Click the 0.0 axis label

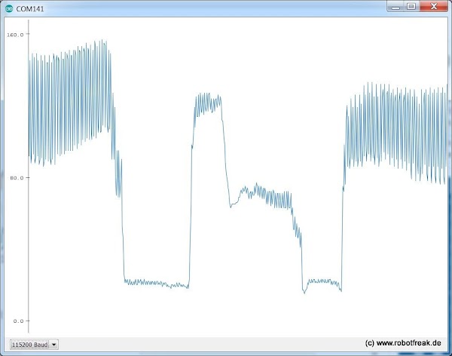tap(18, 321)
